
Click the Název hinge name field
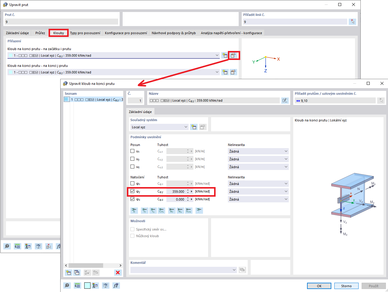pos(214,100)
